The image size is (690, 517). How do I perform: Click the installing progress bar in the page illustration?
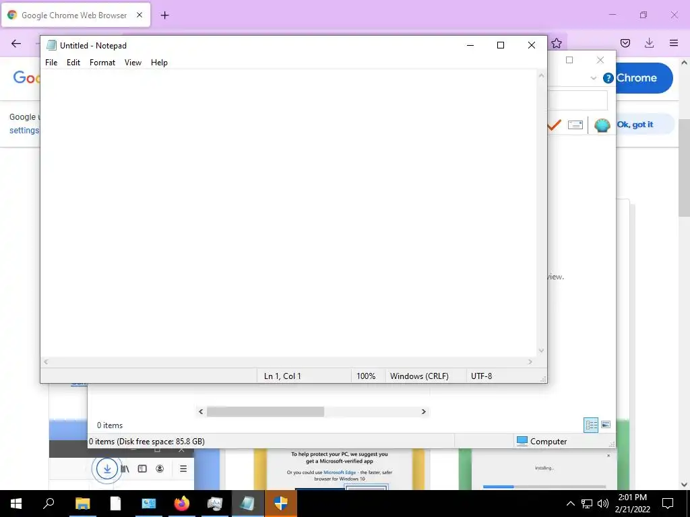(544, 487)
